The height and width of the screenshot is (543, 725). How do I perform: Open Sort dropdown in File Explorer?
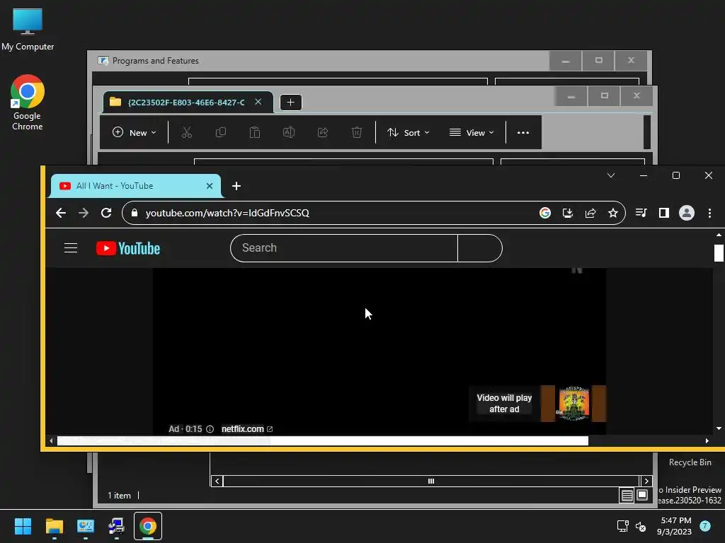pos(409,132)
